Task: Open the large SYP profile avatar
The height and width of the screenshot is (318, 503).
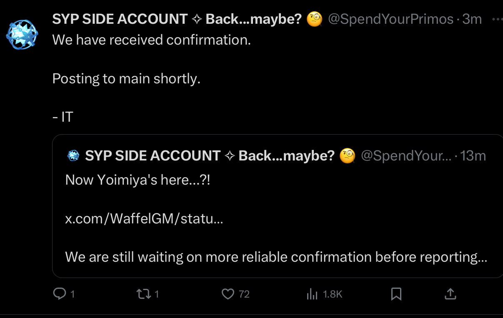Action: [x=22, y=33]
